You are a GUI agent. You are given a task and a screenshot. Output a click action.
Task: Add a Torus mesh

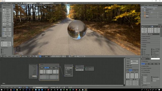7,21
